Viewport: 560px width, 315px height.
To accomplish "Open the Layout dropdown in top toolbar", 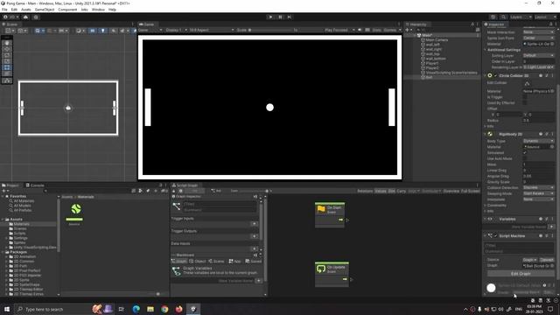I will pyautogui.click(x=545, y=17).
